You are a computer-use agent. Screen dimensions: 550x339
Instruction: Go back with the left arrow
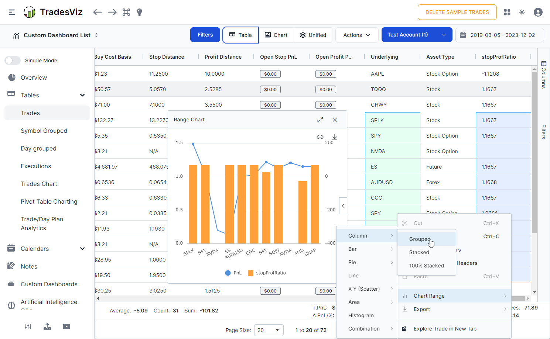98,12
